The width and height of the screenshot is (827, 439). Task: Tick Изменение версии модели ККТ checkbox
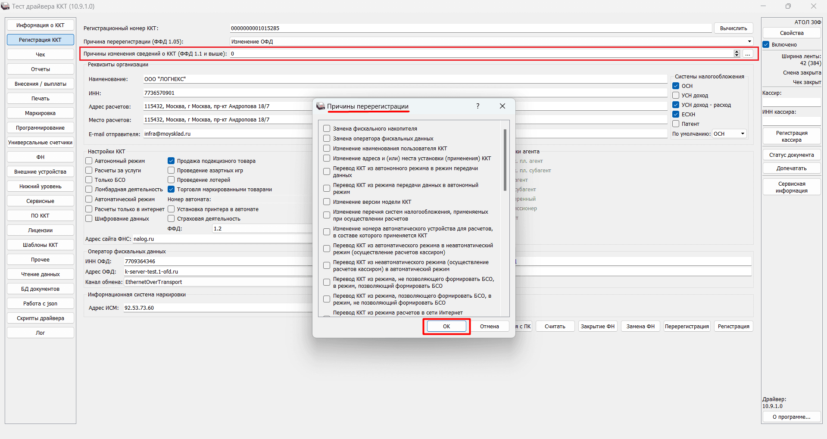tap(327, 202)
